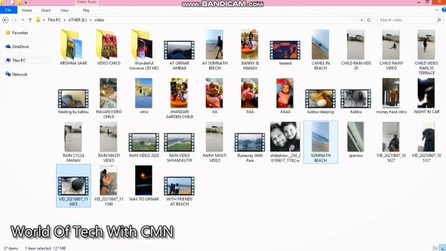The image size is (446, 251).
Task: Select the CHILD RAINY VIDEO file
Action: click(391, 50)
